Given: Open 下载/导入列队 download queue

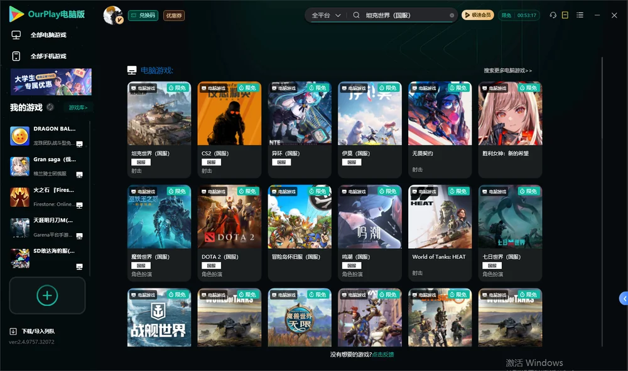Looking at the screenshot, I should [x=33, y=331].
